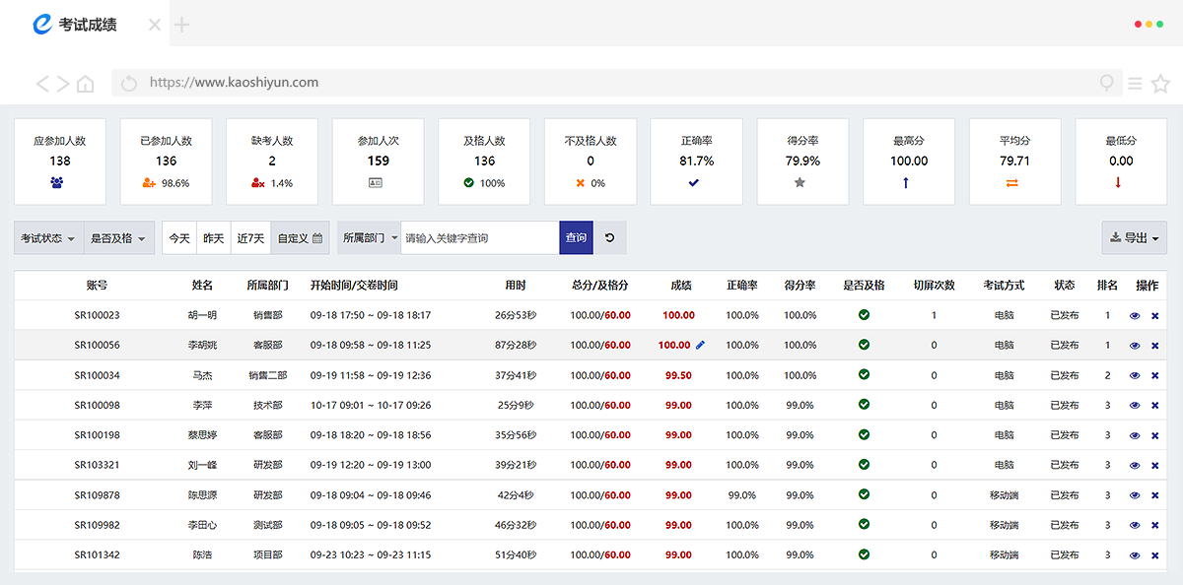Filter by 今天
Viewport: 1183px width, 585px height.
tap(179, 237)
